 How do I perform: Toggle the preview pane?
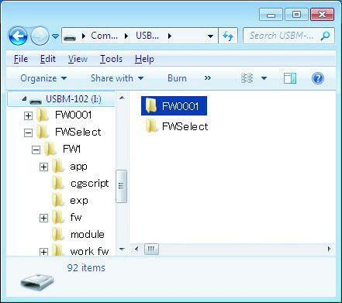[290, 78]
